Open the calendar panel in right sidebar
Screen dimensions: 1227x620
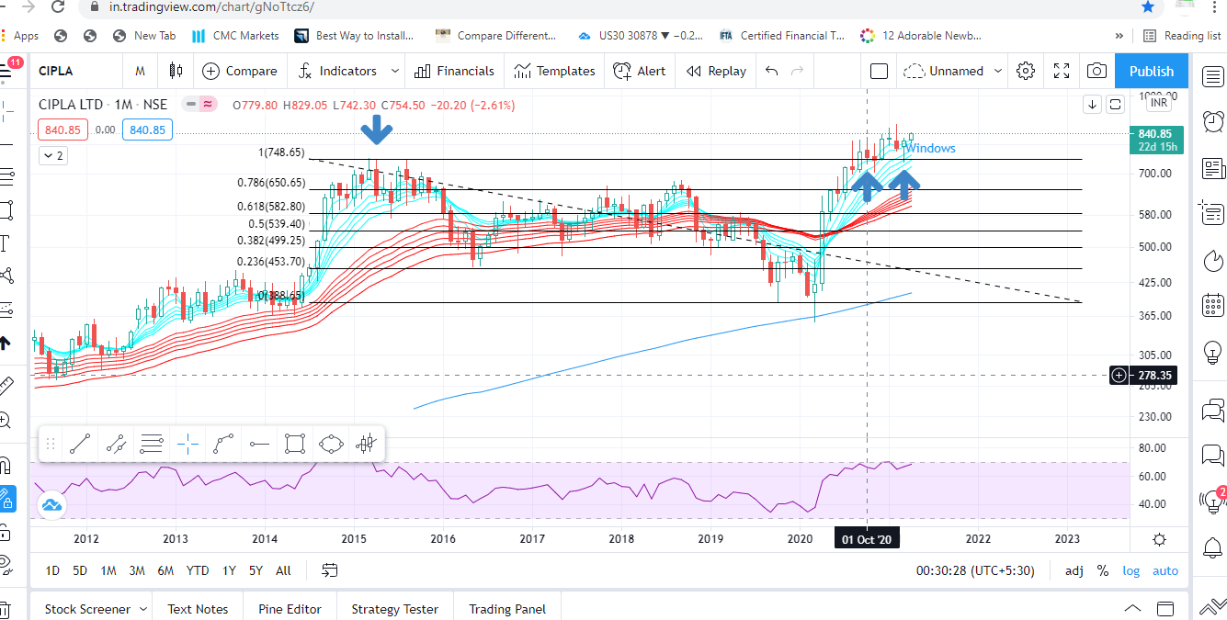[1212, 305]
